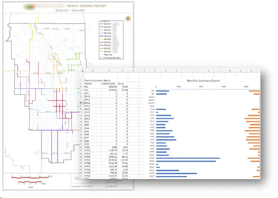Select the GR1424 legend entry

point(105,51)
